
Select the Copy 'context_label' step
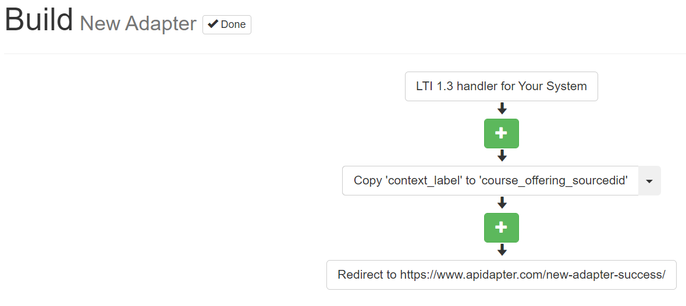490,181
